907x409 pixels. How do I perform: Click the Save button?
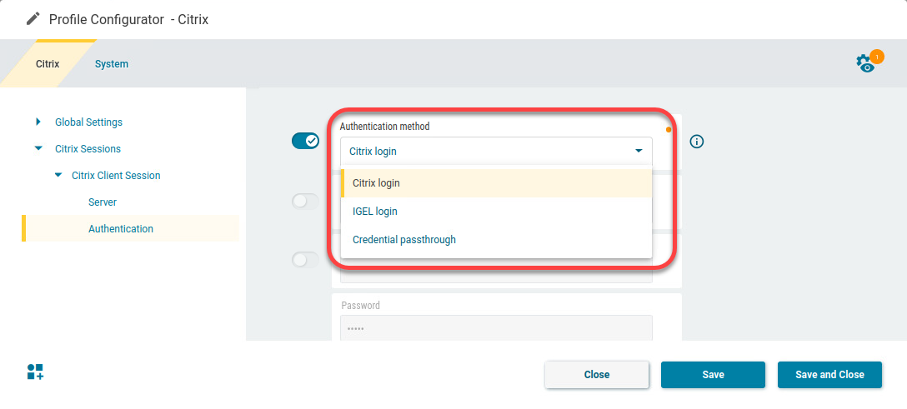[713, 375]
